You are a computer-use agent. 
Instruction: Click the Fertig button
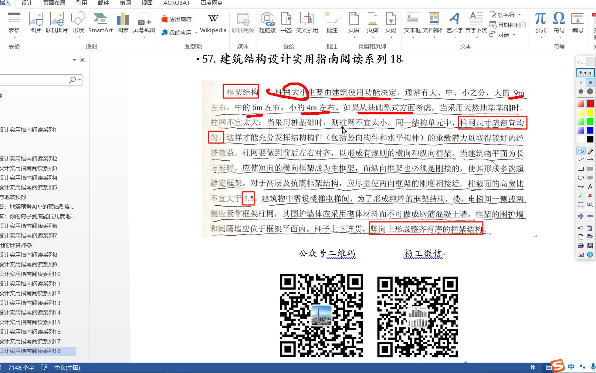click(585, 73)
